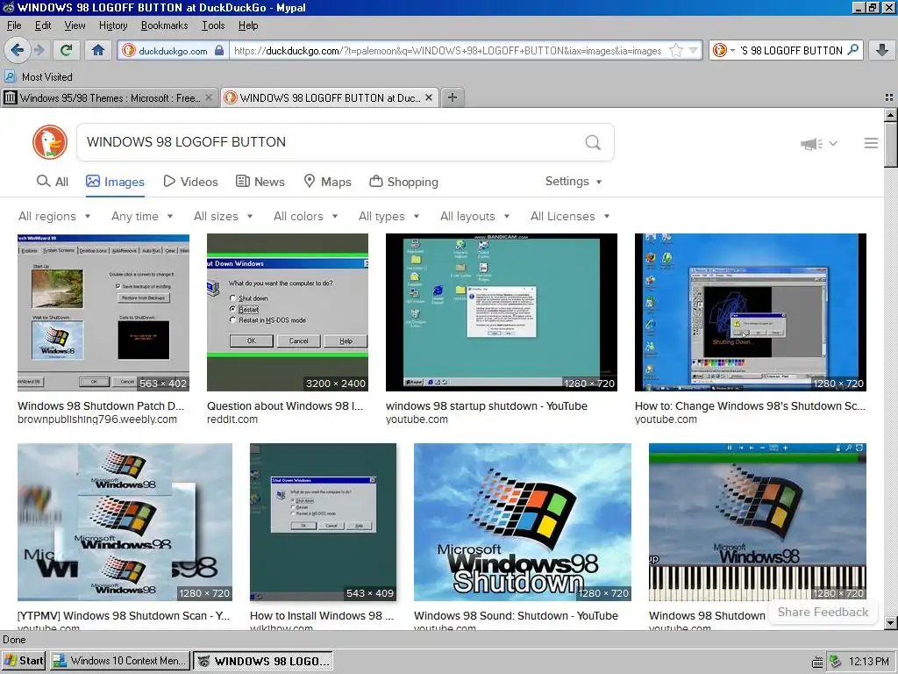Close the Windows 95/98 Themes tab
Image resolution: width=898 pixels, height=674 pixels.
[209, 98]
